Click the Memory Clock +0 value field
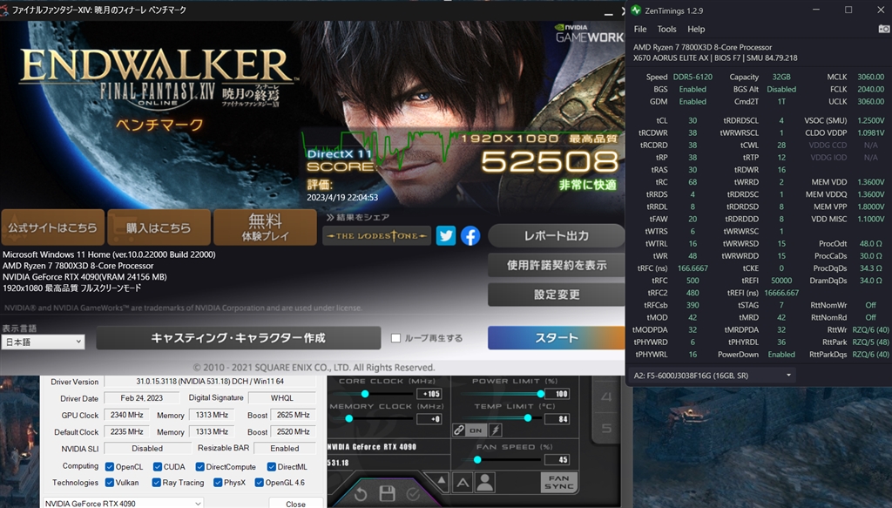Image resolution: width=892 pixels, height=508 pixels. tap(429, 419)
